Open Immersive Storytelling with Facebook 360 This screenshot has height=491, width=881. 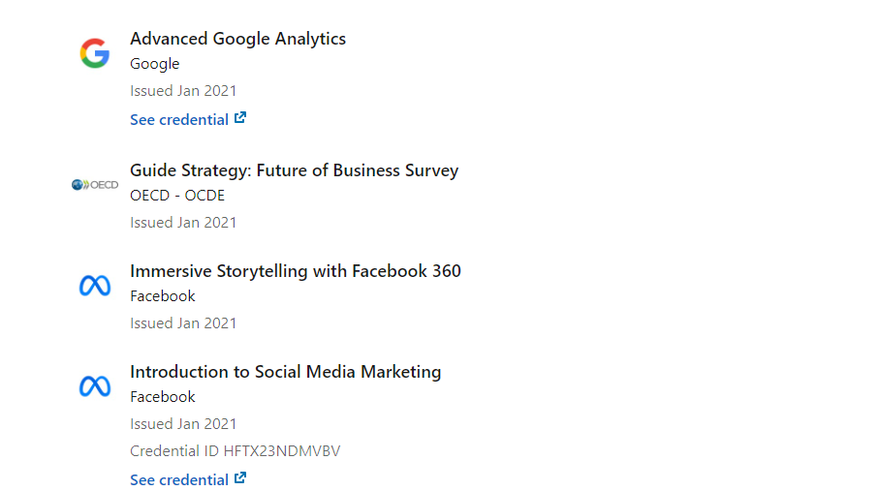(296, 271)
